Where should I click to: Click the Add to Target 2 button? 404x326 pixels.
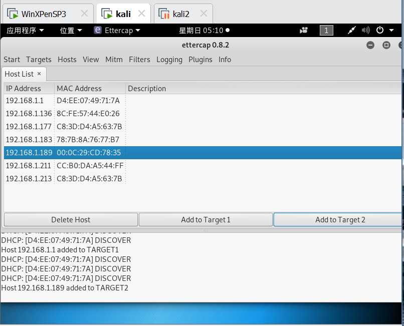click(338, 220)
